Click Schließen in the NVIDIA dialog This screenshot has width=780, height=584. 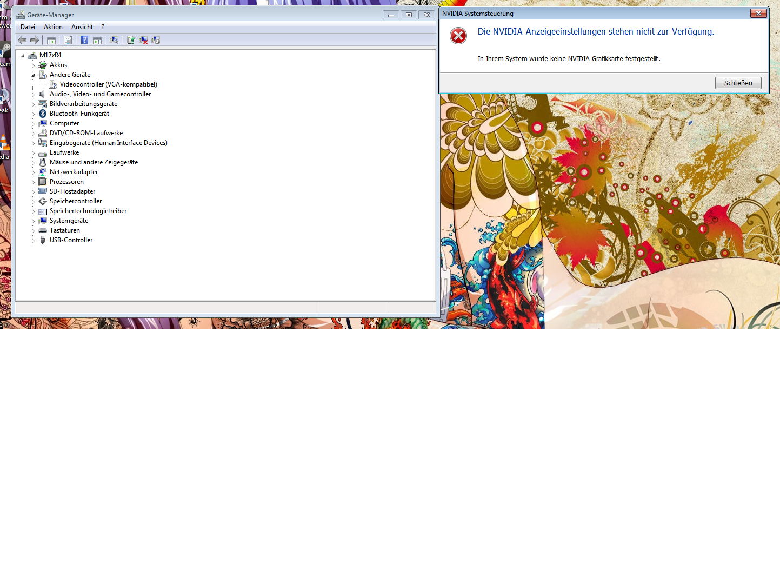(738, 83)
